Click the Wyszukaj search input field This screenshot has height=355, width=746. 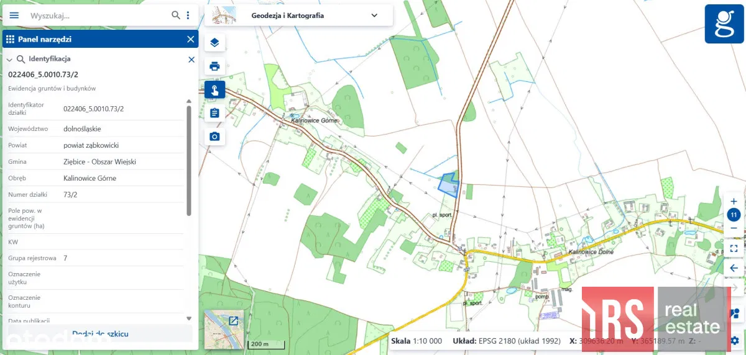pos(96,16)
